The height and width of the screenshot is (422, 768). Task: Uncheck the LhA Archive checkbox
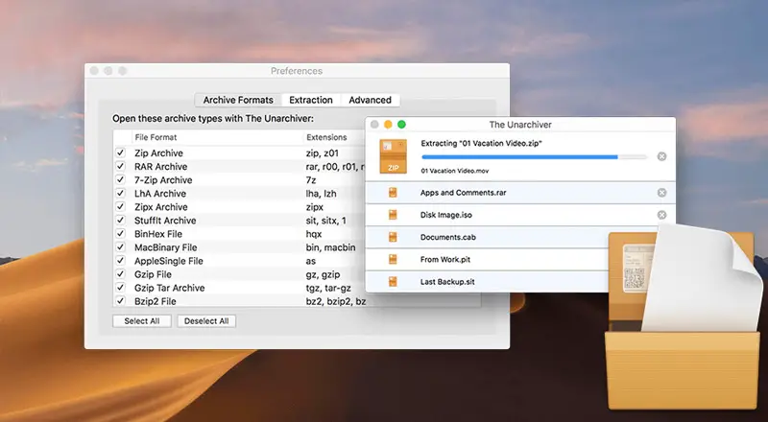121,194
